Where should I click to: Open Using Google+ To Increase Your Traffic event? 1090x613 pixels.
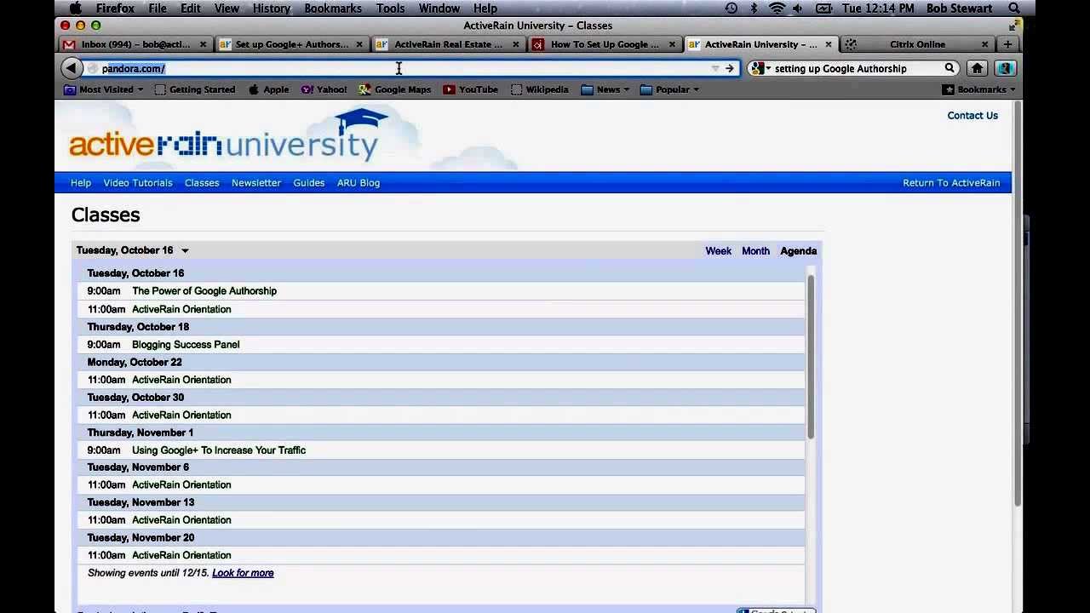[x=219, y=450]
